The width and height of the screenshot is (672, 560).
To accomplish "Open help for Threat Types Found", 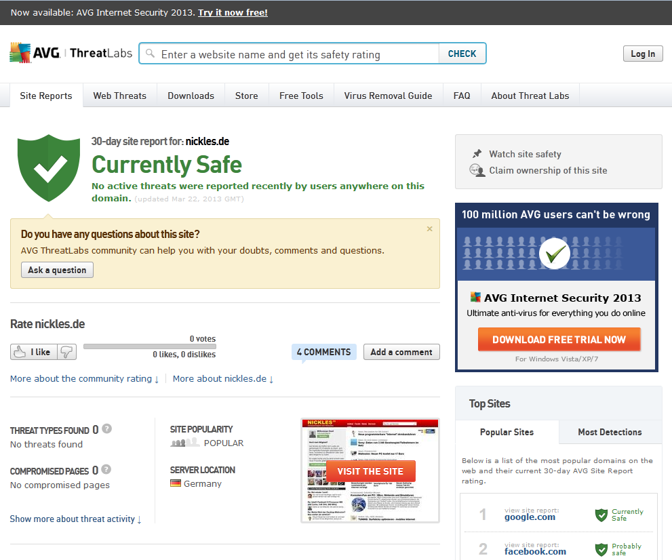I will click(x=106, y=428).
